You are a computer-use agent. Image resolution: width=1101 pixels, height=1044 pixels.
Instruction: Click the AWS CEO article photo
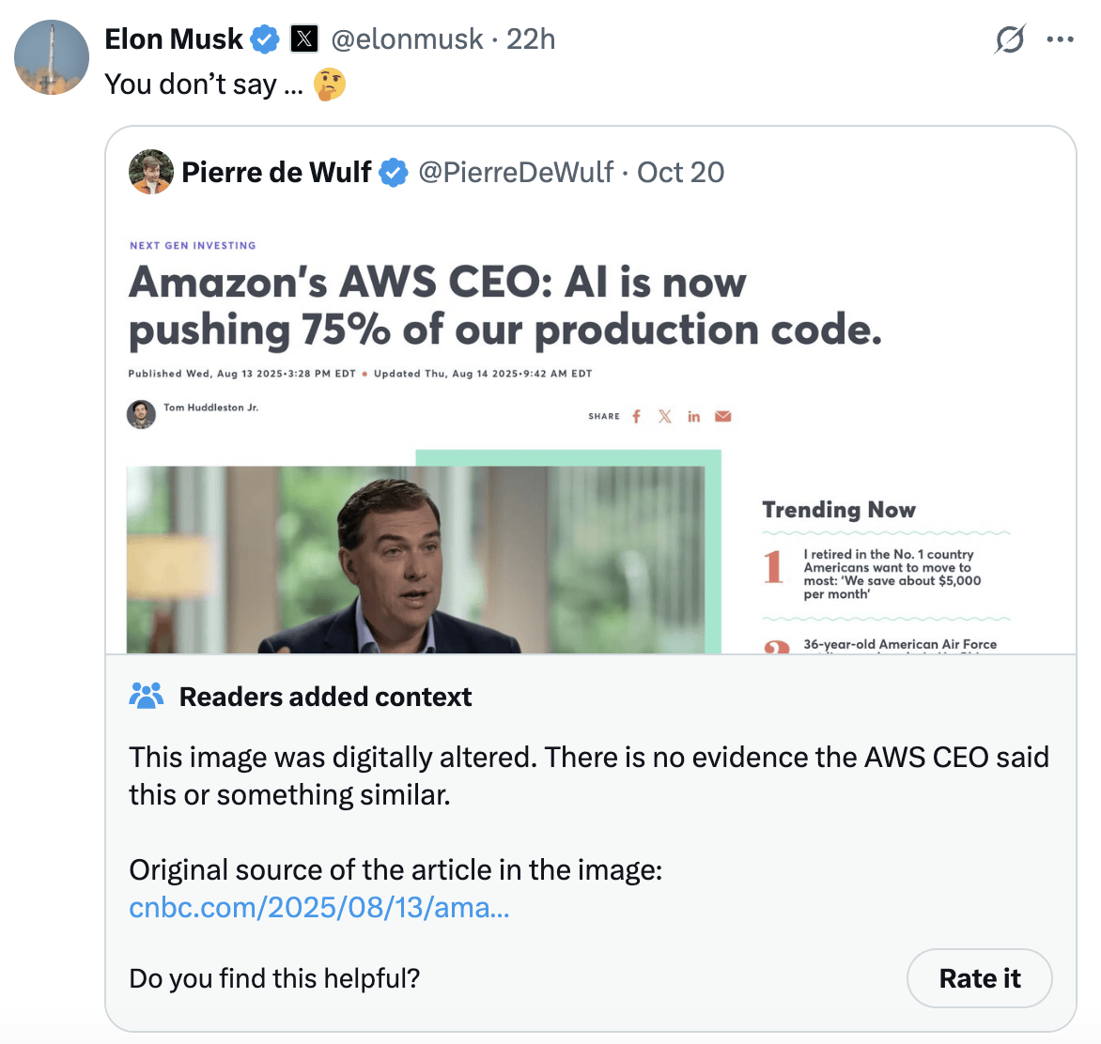(415, 559)
